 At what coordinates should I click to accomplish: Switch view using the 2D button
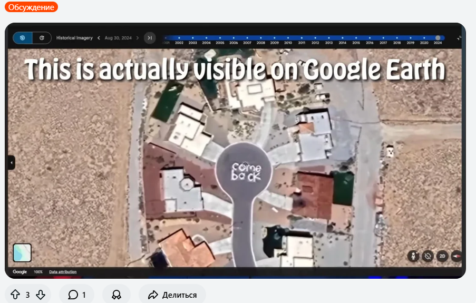442,256
